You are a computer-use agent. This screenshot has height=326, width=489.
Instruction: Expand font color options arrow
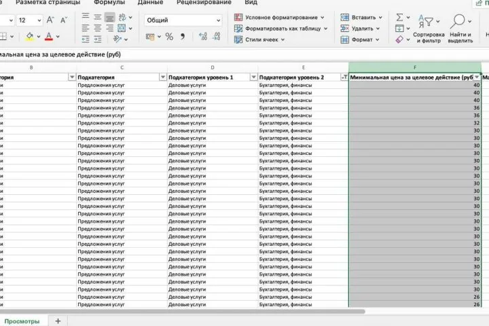click(58, 37)
